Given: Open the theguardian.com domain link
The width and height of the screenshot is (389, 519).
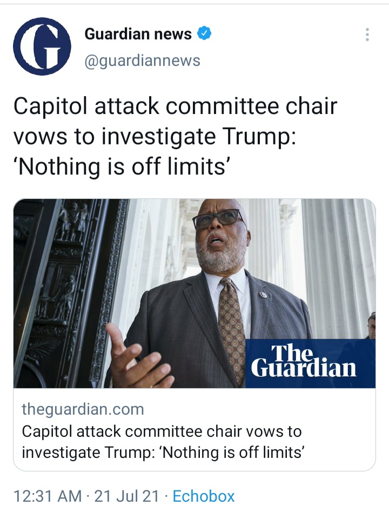Looking at the screenshot, I should tap(83, 409).
